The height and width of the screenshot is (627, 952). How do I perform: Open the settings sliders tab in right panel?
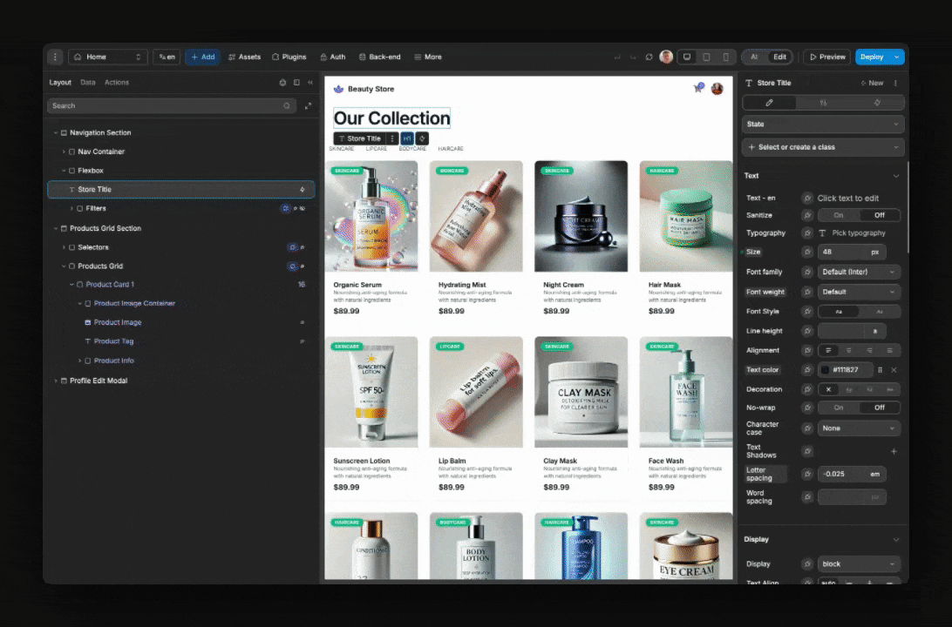[x=823, y=103]
